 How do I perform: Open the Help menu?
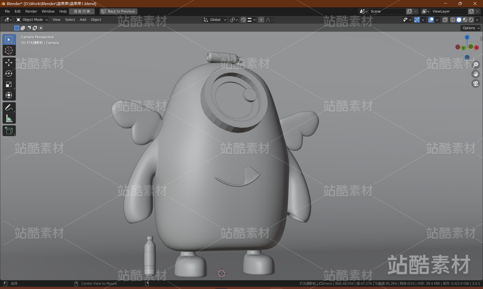click(x=63, y=11)
